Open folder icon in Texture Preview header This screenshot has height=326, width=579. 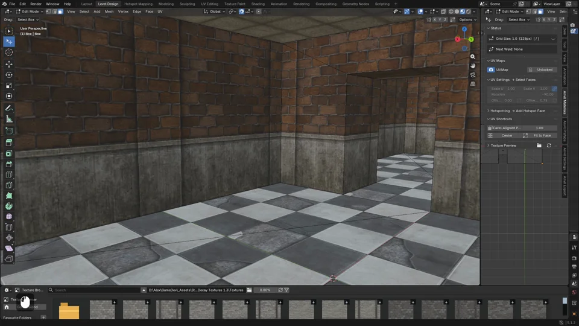[x=539, y=145]
